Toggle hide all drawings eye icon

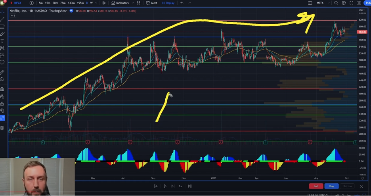[2, 111]
